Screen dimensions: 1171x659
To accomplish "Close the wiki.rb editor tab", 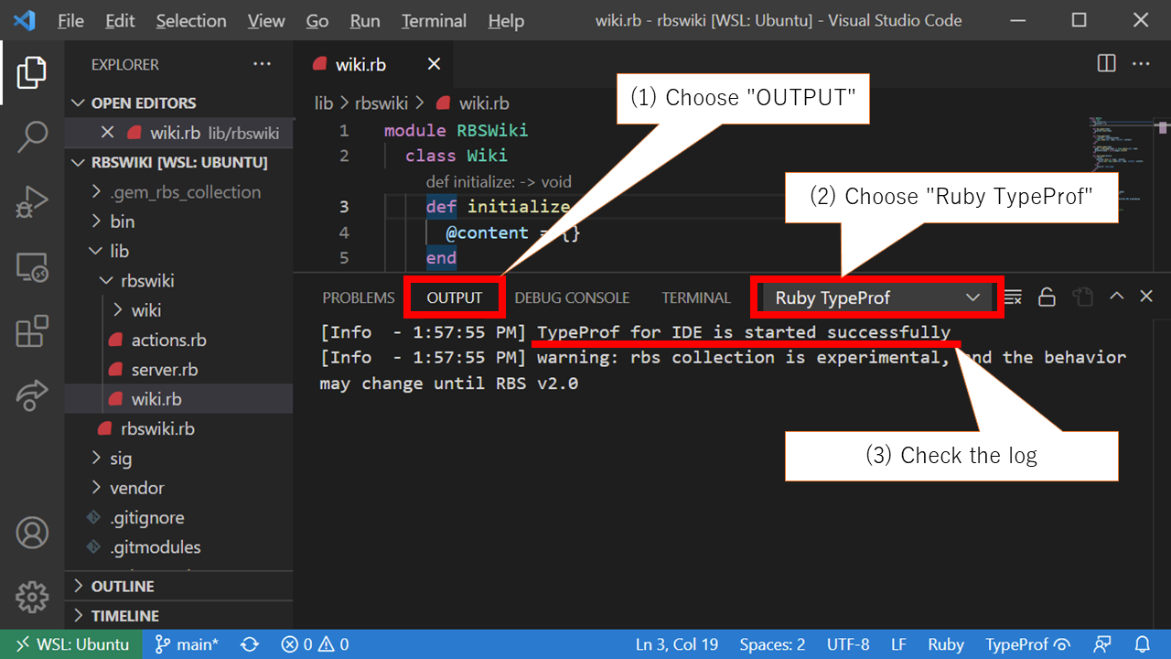I will [x=434, y=64].
